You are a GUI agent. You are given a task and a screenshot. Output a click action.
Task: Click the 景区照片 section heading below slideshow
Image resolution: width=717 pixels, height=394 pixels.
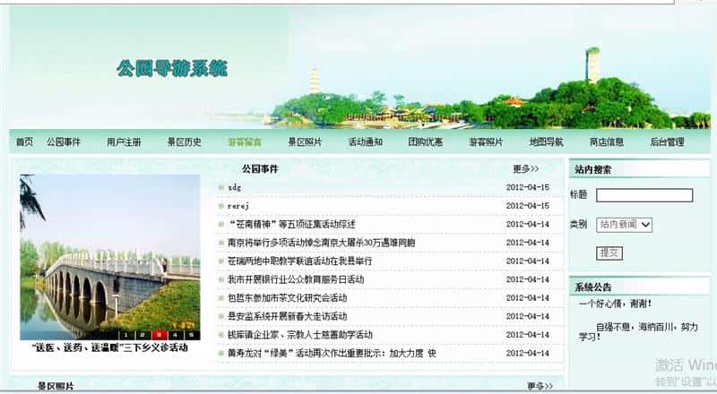[x=56, y=387]
